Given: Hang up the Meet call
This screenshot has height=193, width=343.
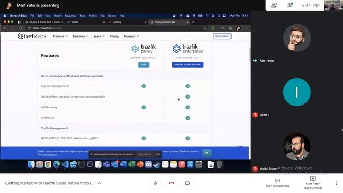Looking at the screenshot, I should coord(171,183).
